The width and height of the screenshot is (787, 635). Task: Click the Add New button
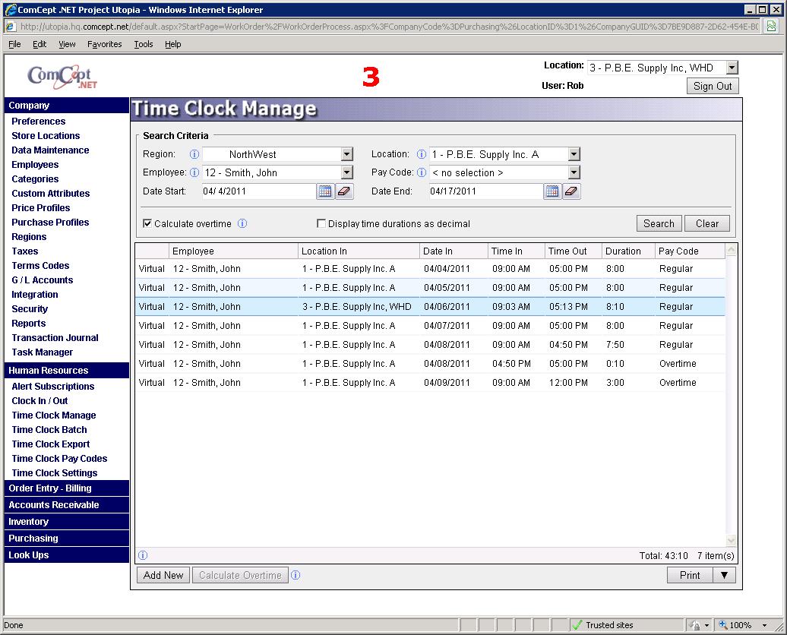(x=163, y=575)
